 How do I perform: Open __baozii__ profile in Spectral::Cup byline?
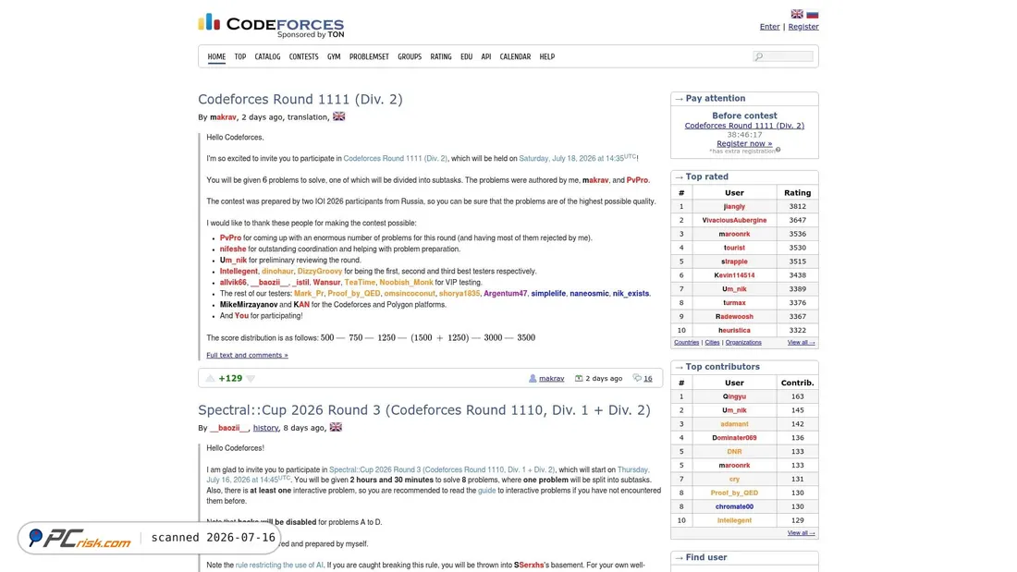[229, 428]
